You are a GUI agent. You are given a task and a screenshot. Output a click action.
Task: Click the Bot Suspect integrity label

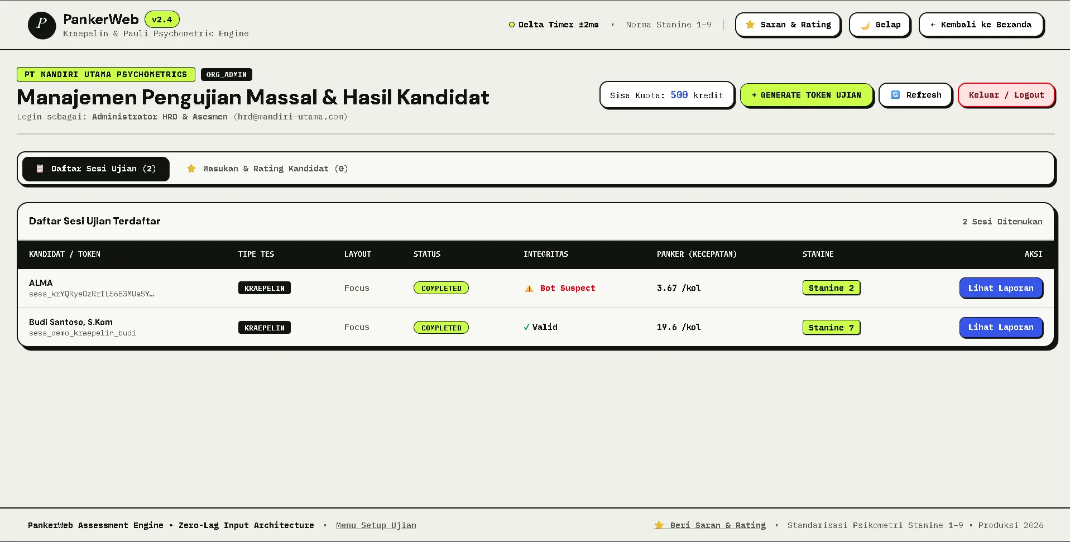568,288
